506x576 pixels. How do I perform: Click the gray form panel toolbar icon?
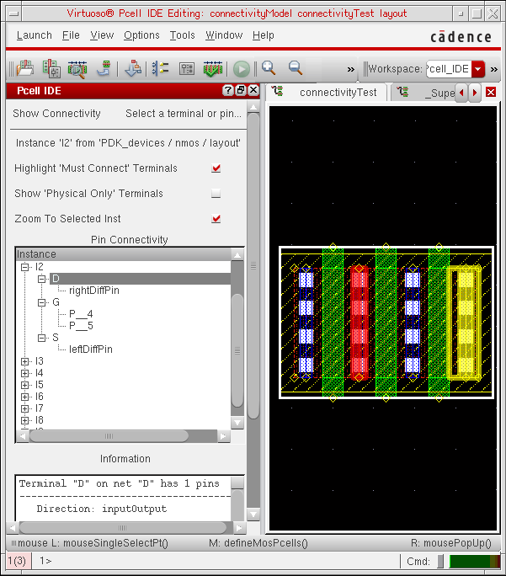click(x=187, y=69)
